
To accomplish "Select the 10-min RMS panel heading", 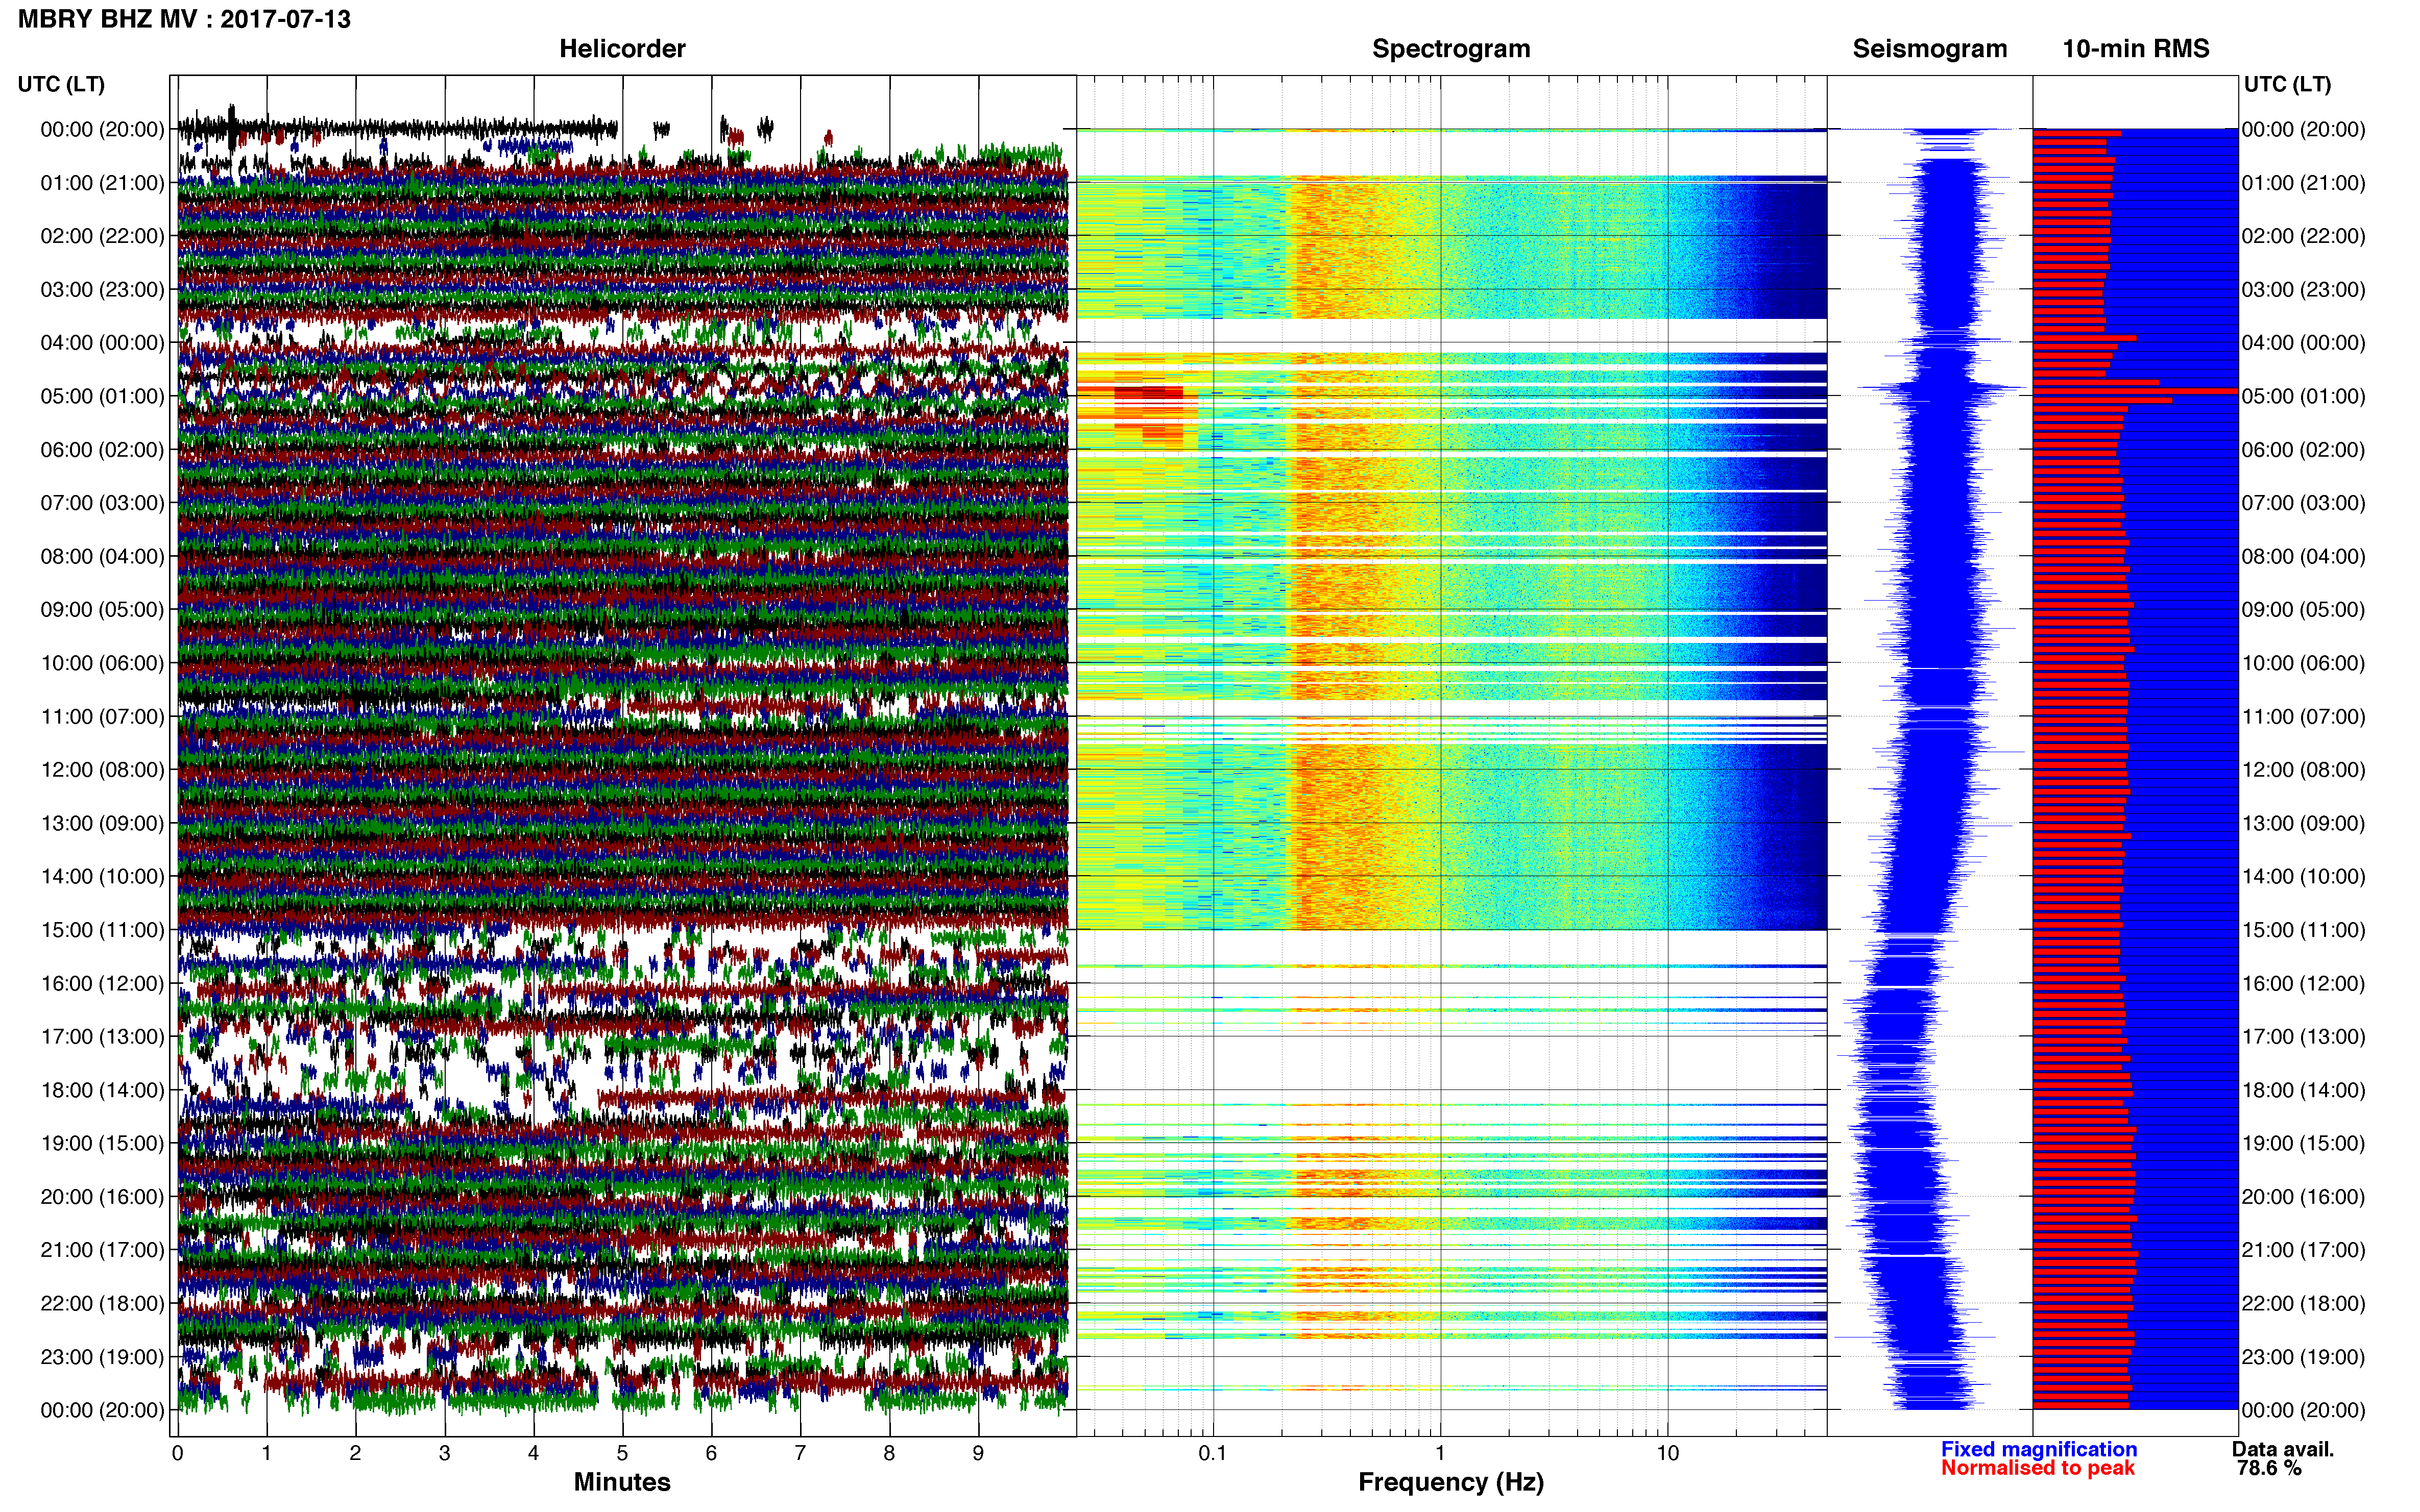I will pos(2136,49).
